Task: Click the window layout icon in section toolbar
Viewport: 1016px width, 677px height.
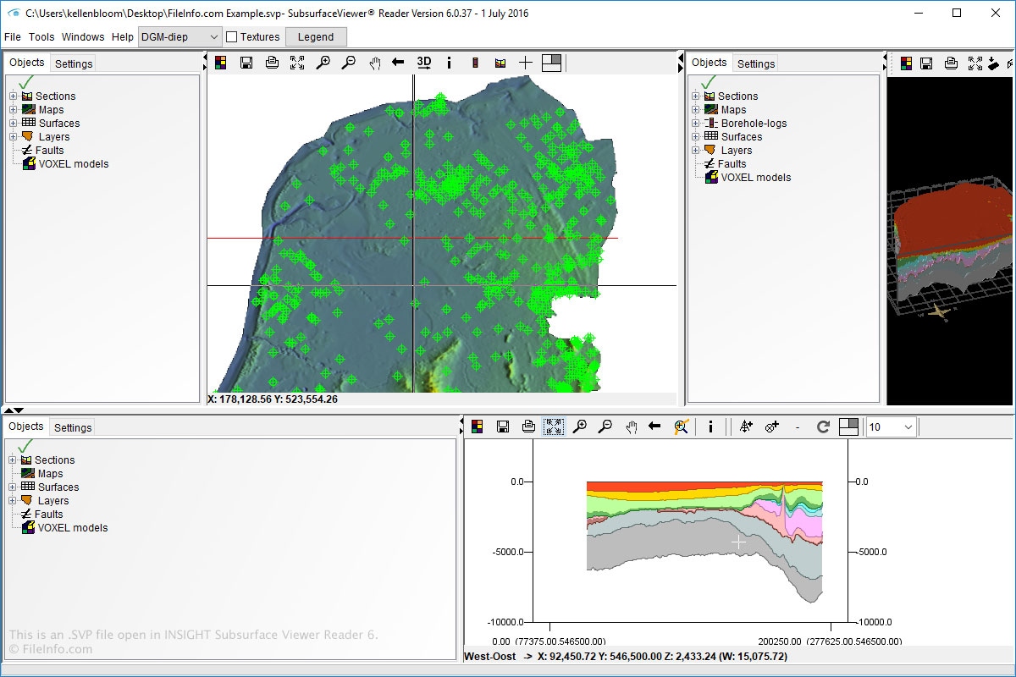Action: pos(848,427)
